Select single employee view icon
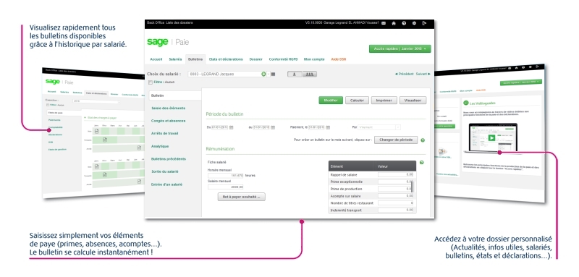The height and width of the screenshot is (277, 579). (295, 74)
